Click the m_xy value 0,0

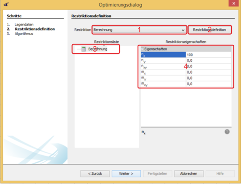pos(209,84)
